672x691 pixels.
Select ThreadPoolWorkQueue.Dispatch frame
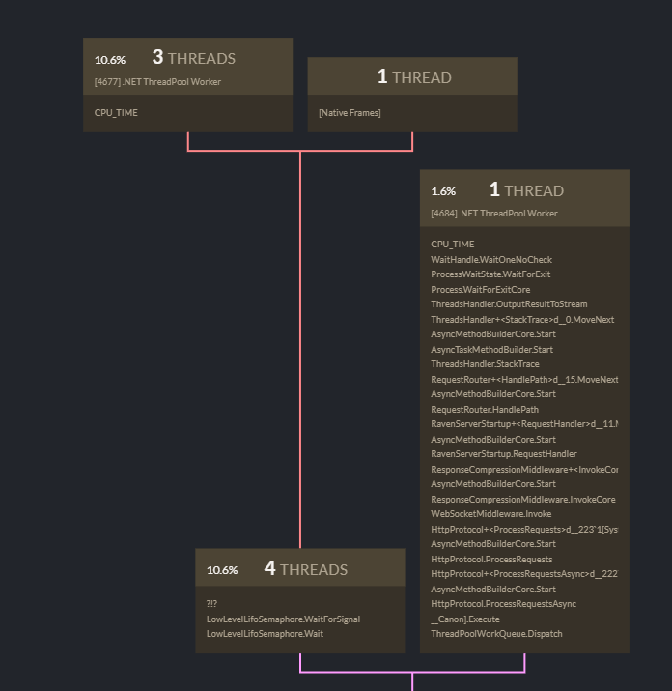pos(496,634)
